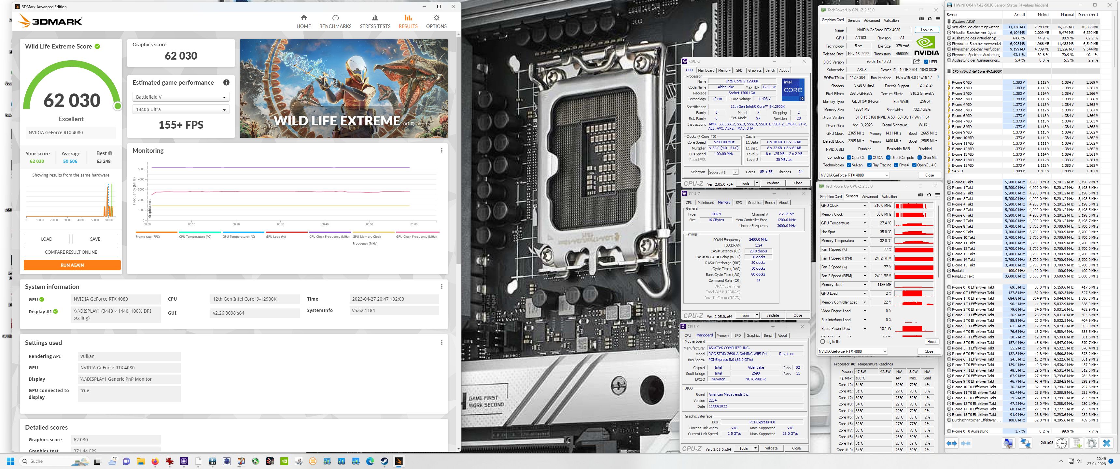
Task: Toggle the Ray Tracing checkbox in GPU-Z
Action: [x=870, y=165]
